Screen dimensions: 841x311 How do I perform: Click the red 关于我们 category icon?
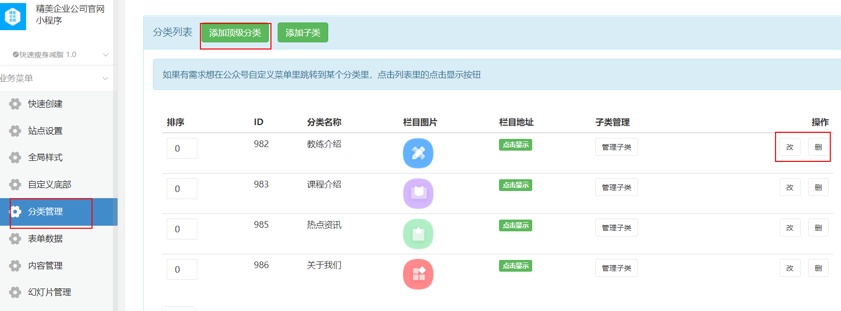point(418,274)
